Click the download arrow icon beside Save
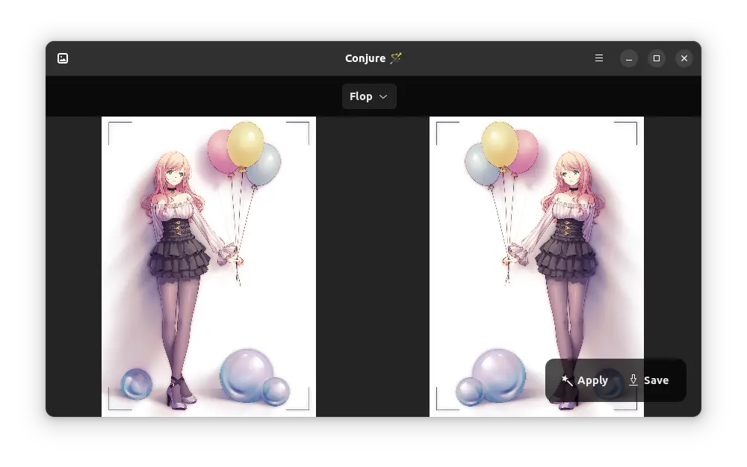Image resolution: width=747 pixels, height=467 pixels. pyautogui.click(x=633, y=380)
